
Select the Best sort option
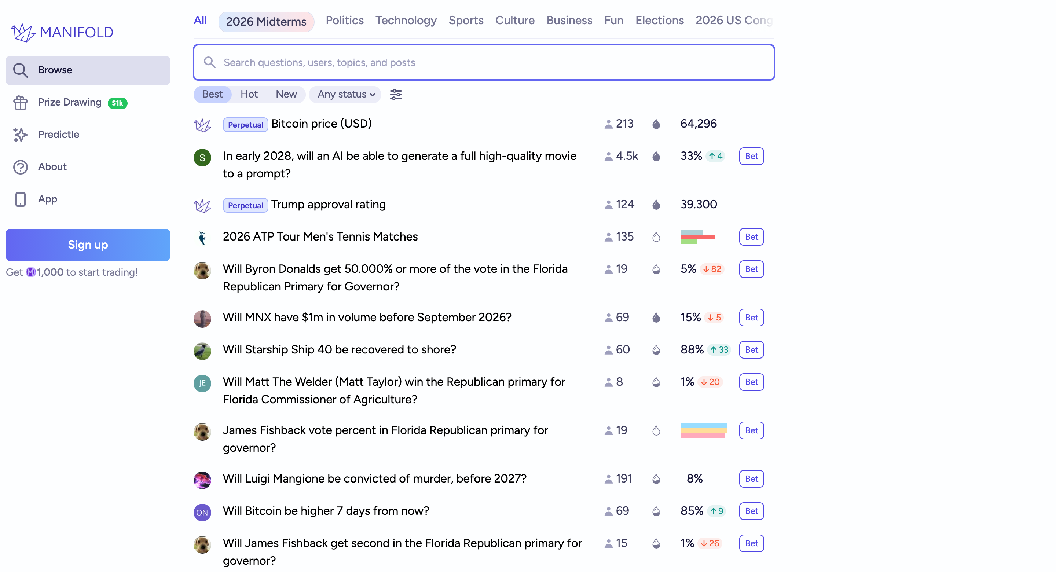coord(212,94)
